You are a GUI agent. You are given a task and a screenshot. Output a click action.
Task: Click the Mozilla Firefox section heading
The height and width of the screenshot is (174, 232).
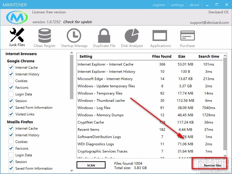20,122
